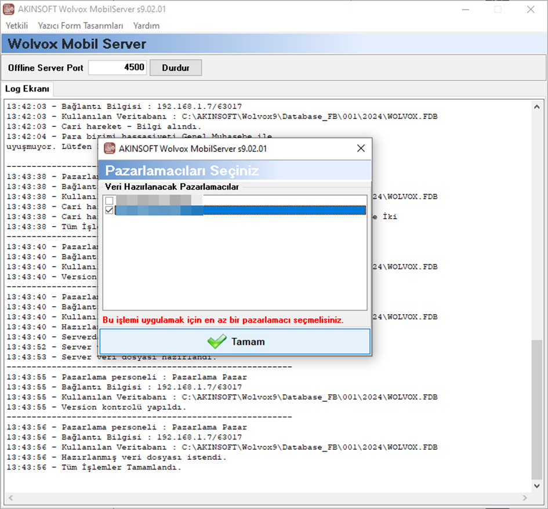Click the log's scroll up arrow
Screen dimensions: 548x509
point(537,107)
